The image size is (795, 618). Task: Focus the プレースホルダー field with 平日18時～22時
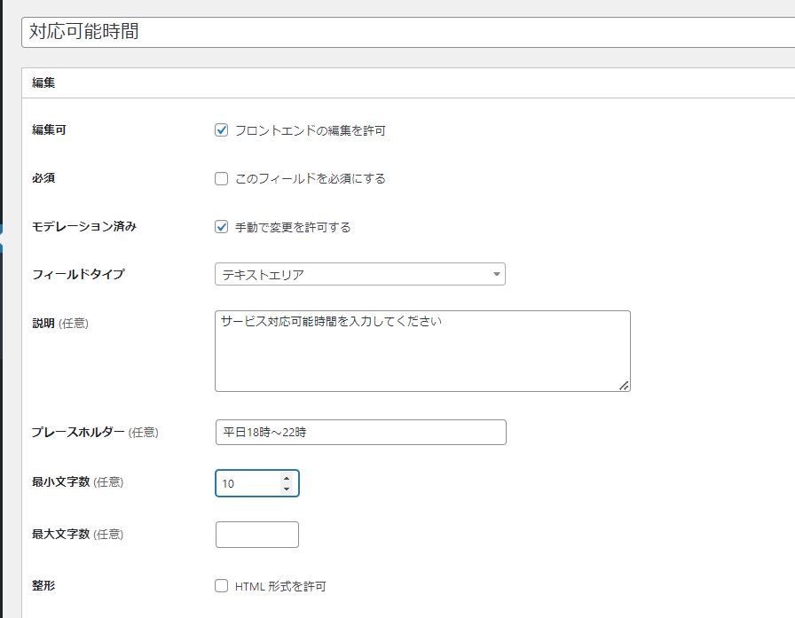click(360, 433)
